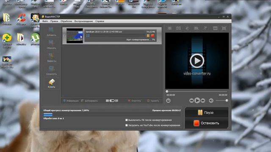Screen dimensions: 271x152
Task: Open the Справка menu
Action: point(100,21)
